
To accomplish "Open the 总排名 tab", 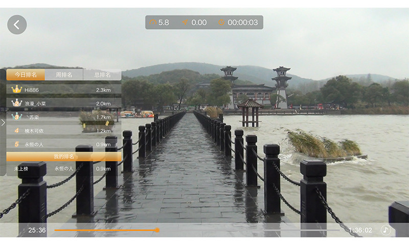I will 102,75.
